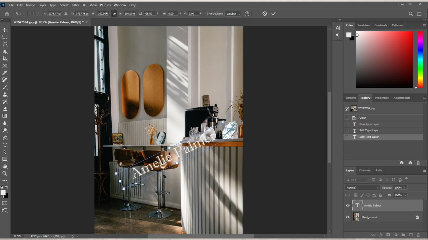Image resolution: width=428 pixels, height=240 pixels.
Task: Toggle lock all padlock in Layers panel
Action: click(x=381, y=195)
